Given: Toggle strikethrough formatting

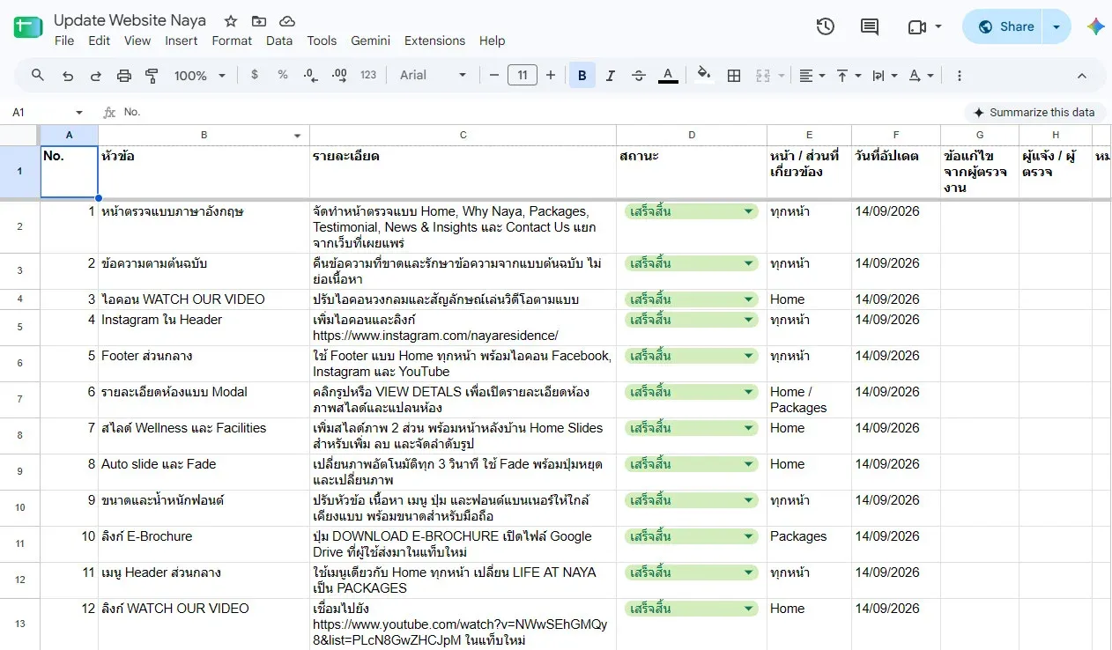Looking at the screenshot, I should click(639, 76).
